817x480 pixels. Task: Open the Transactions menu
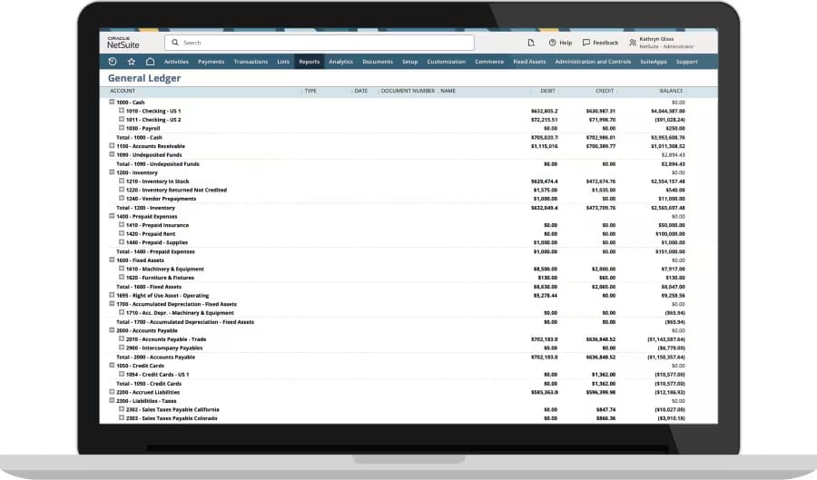(251, 62)
